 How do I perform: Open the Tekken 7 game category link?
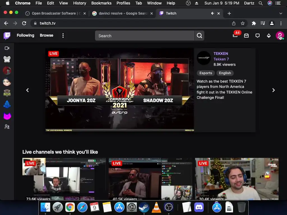pos(221,59)
